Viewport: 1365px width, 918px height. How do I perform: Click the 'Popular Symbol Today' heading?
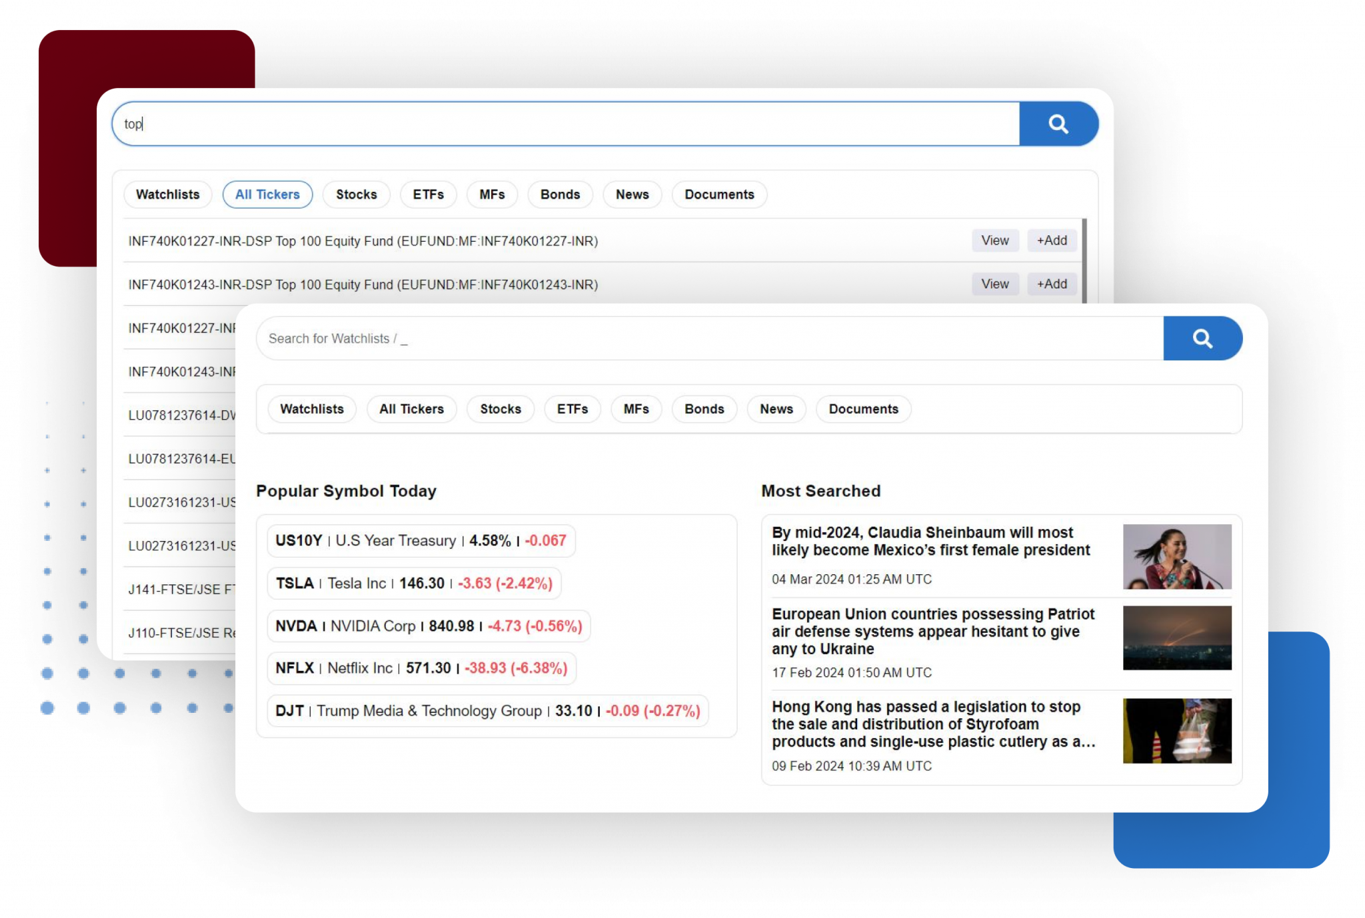click(346, 491)
